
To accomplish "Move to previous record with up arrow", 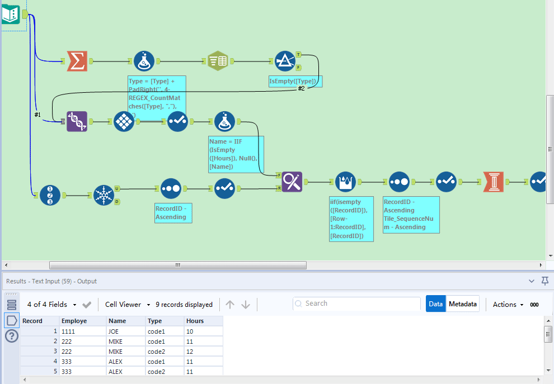I will coord(230,304).
